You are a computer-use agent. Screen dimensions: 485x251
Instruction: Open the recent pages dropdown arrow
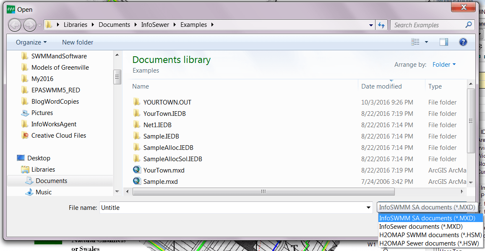tap(40, 25)
